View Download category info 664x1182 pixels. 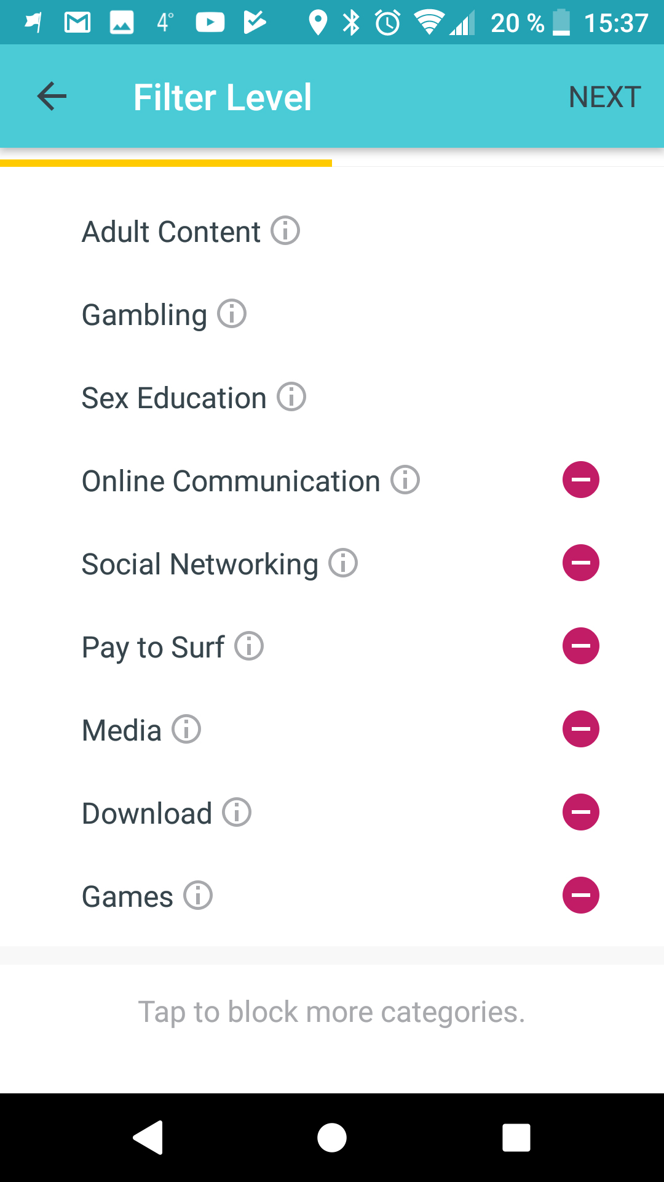point(237,813)
